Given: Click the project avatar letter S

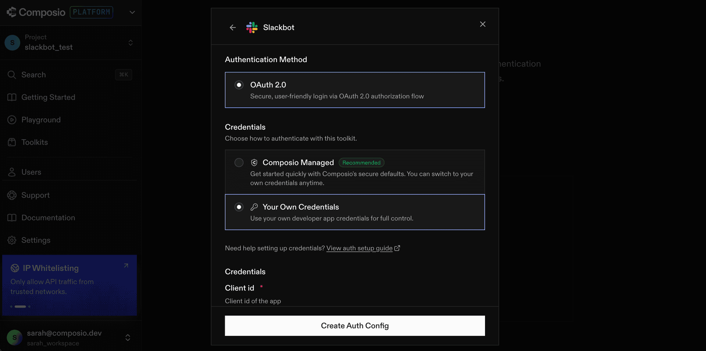Looking at the screenshot, I should [x=13, y=43].
